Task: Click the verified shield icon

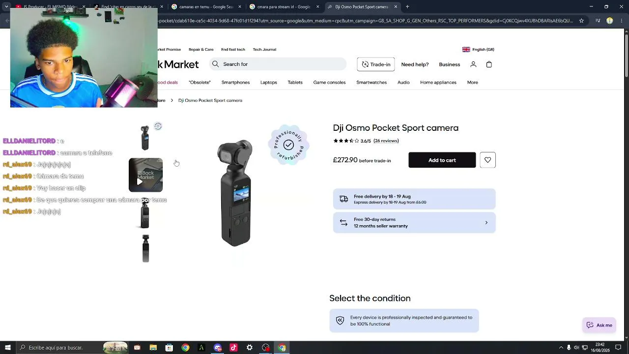Action: 340,321
